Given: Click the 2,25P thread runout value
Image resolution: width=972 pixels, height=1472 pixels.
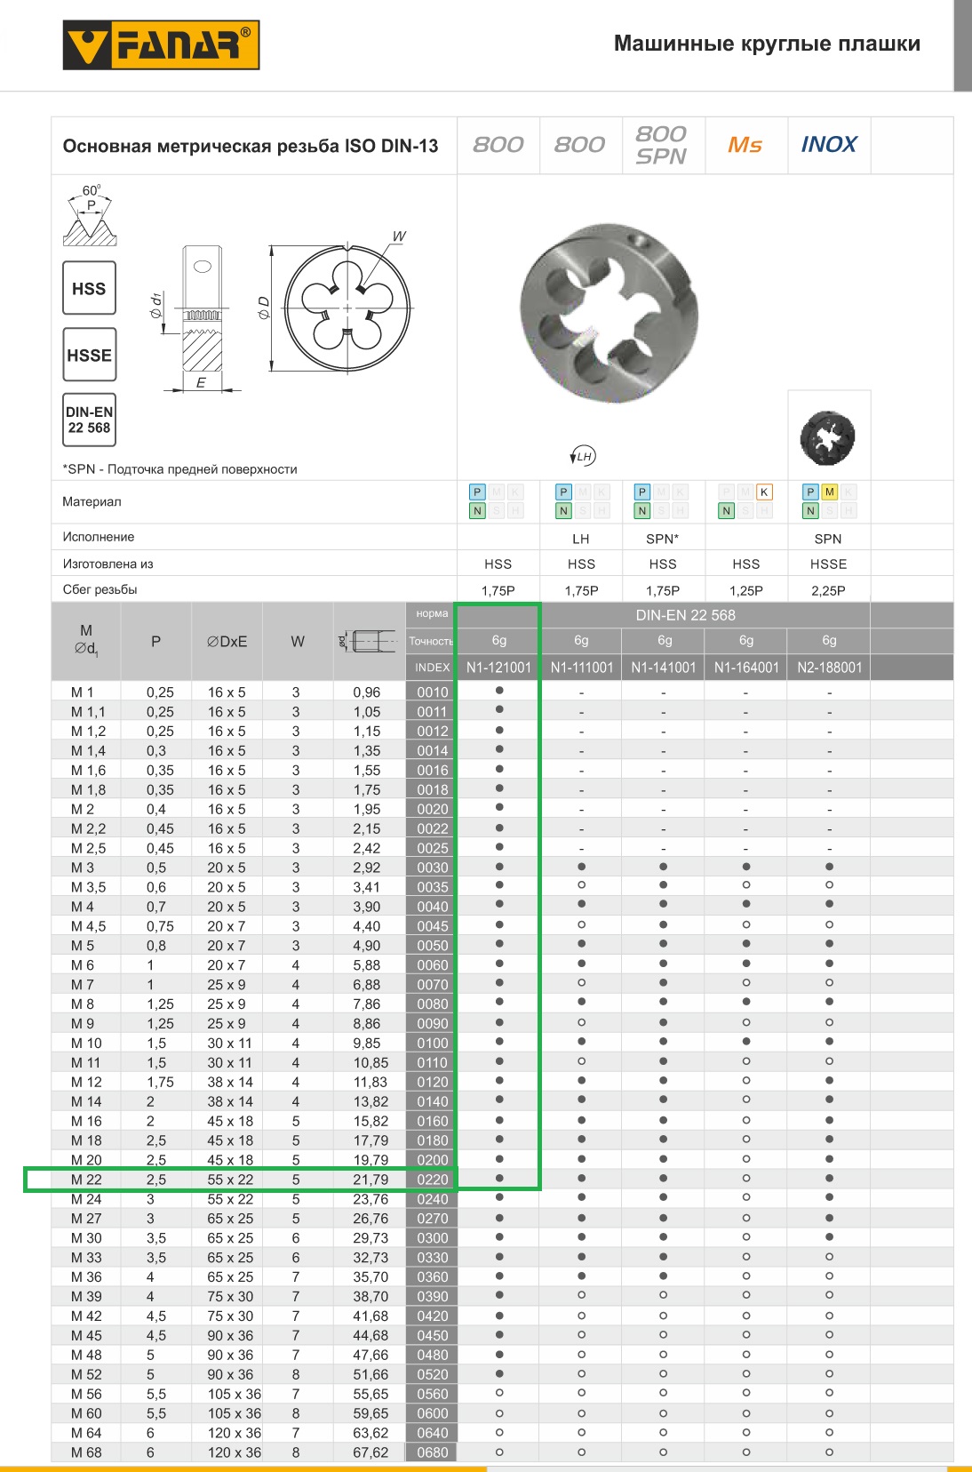Looking at the screenshot, I should tap(829, 590).
